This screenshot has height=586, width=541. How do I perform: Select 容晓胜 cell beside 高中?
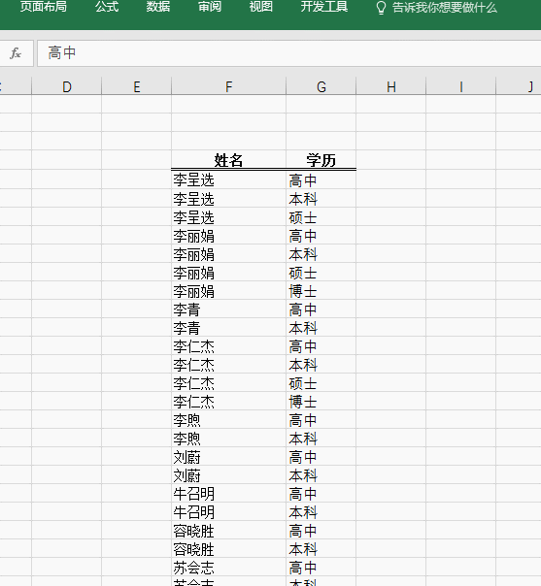click(x=228, y=530)
